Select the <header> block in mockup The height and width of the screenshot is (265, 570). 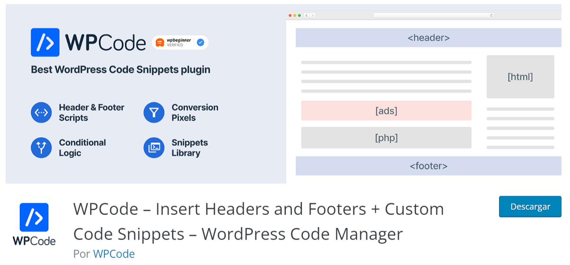click(428, 38)
